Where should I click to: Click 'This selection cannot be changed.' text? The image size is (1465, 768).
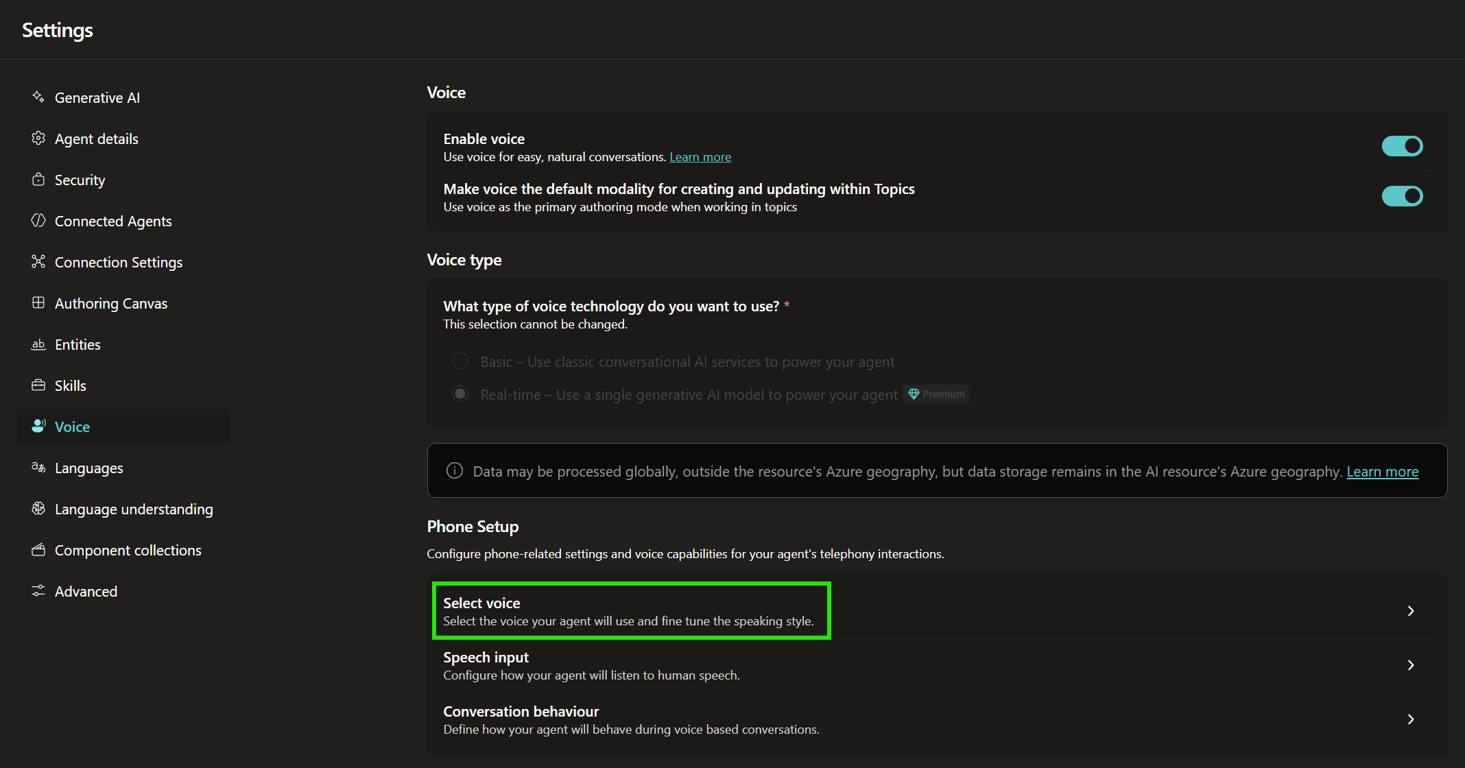pos(535,324)
